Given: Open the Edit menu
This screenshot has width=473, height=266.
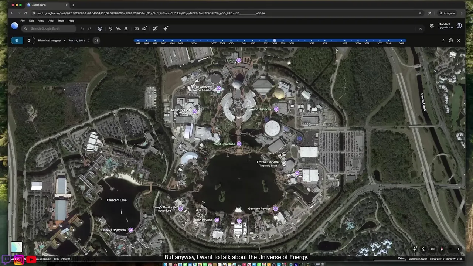Looking at the screenshot, I should tap(31, 21).
